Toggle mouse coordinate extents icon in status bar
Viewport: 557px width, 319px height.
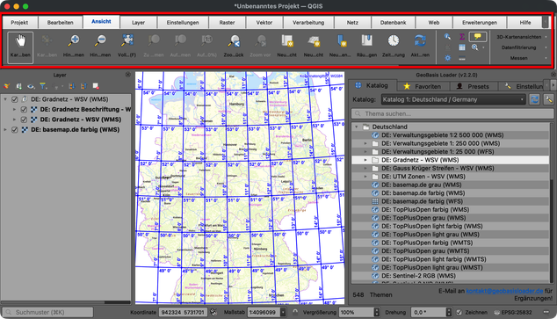pyautogui.click(x=213, y=312)
